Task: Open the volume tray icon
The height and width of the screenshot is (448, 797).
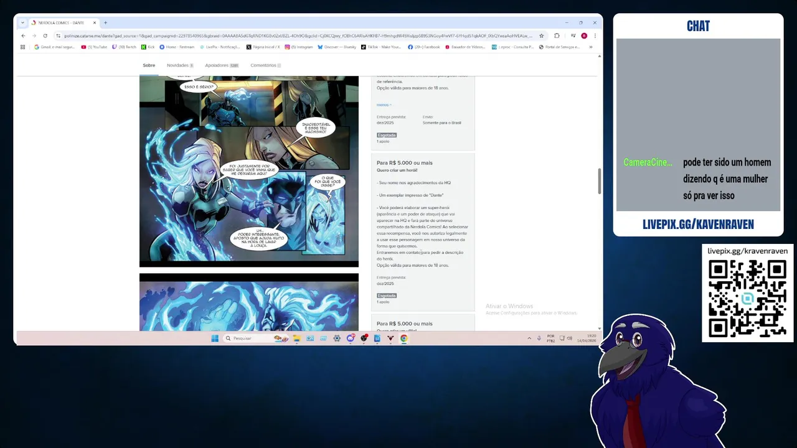Action: [569, 338]
